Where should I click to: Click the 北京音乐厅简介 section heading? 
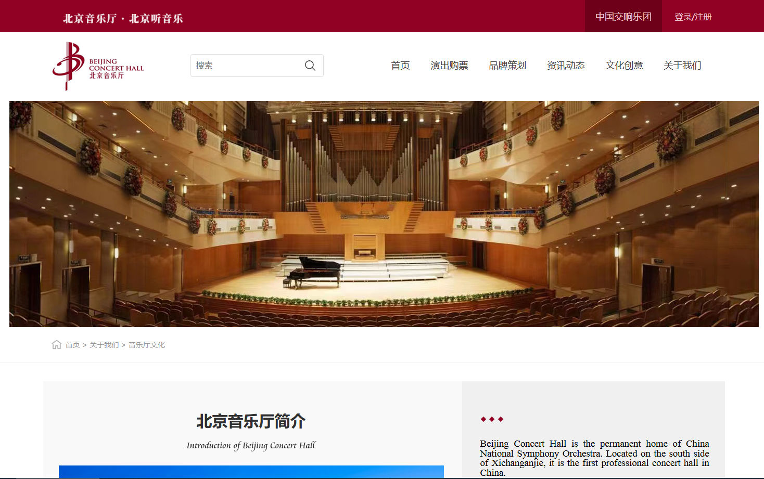[x=251, y=422]
